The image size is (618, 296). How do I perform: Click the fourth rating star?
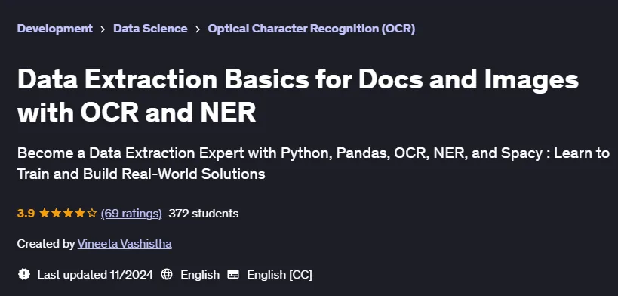pos(80,214)
